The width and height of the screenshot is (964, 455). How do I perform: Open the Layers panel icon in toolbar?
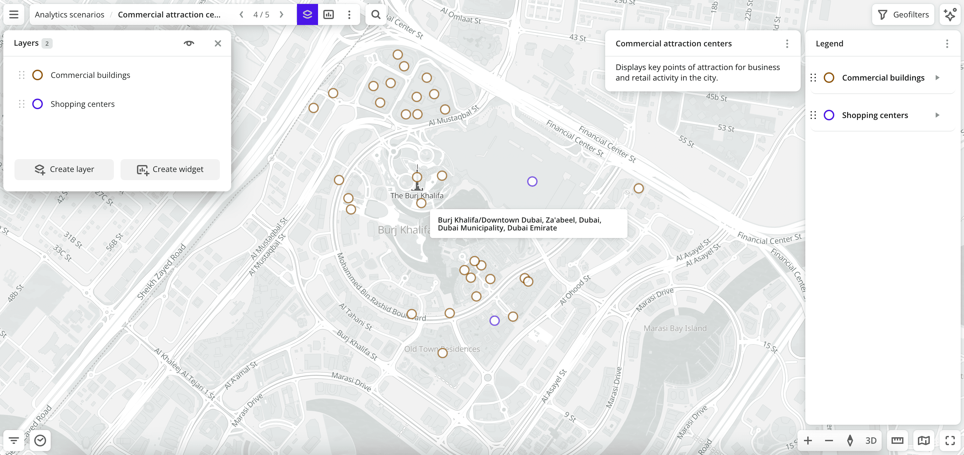click(x=307, y=14)
